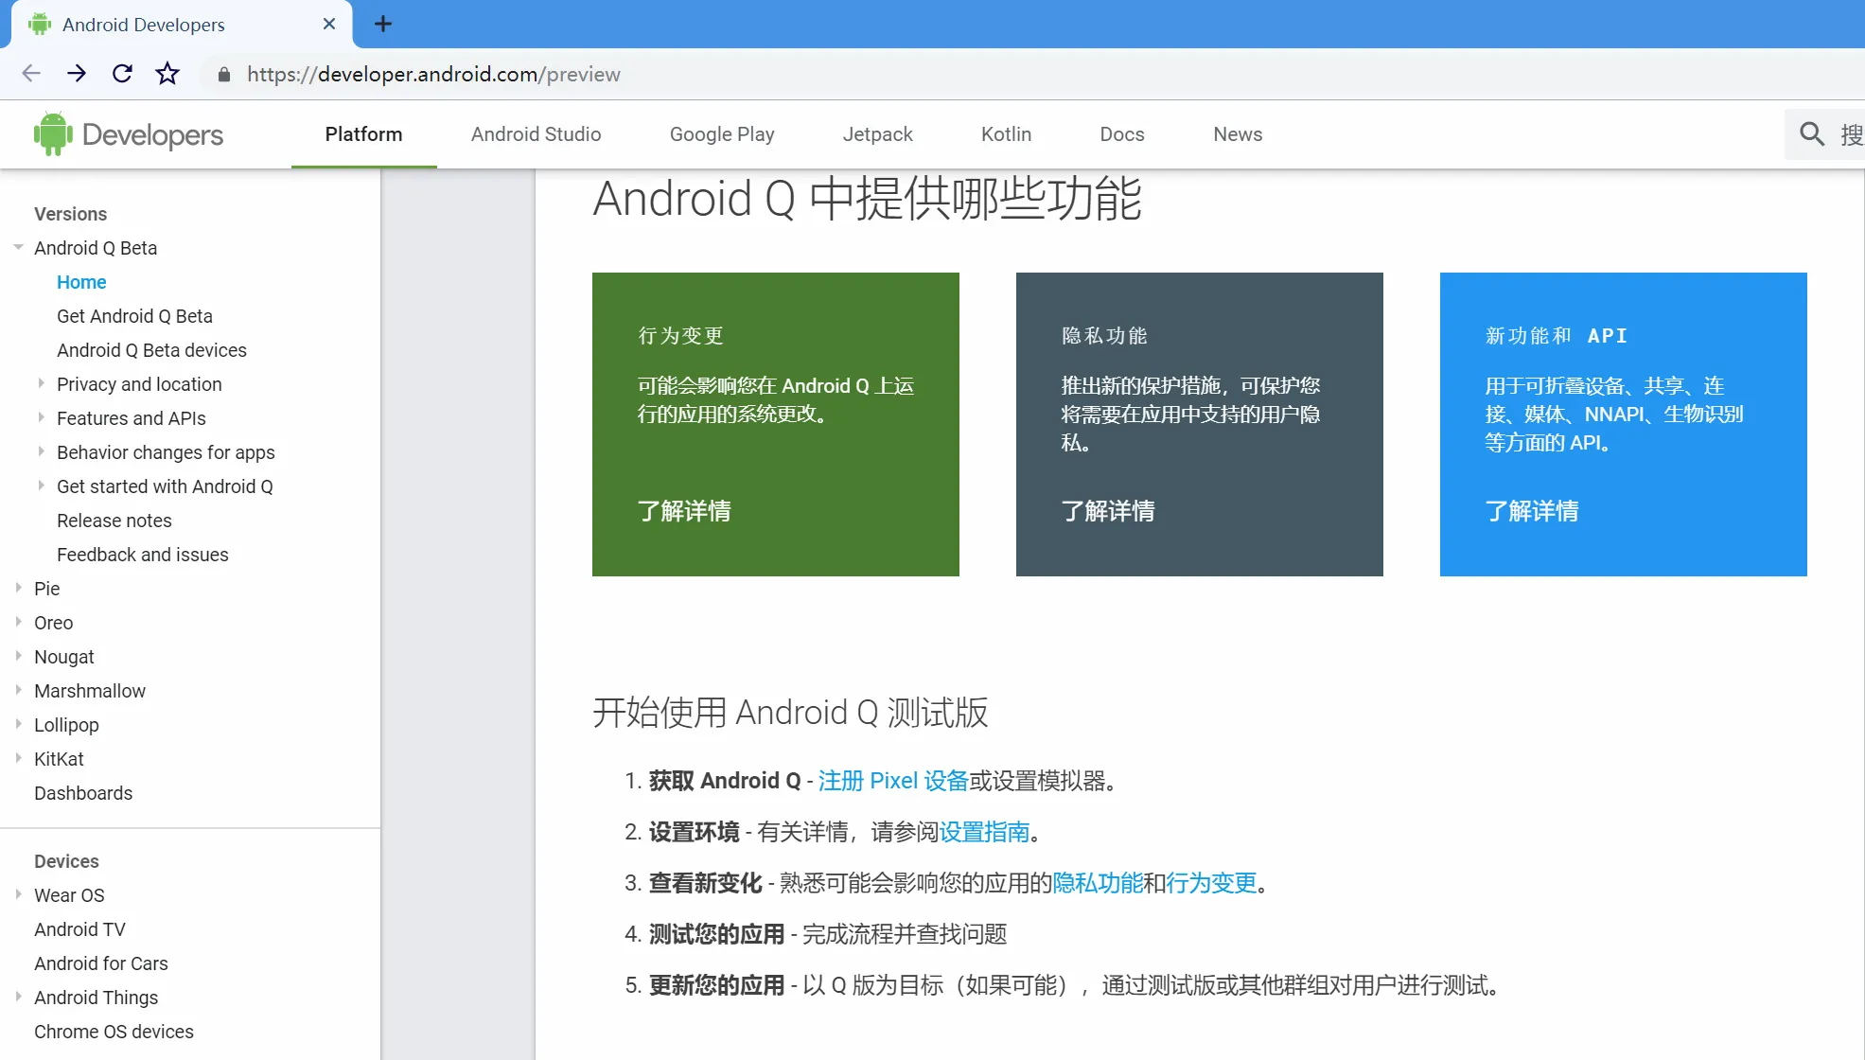
Task: Follow the 行为变更 link in step 3
Action: pos(1211,883)
